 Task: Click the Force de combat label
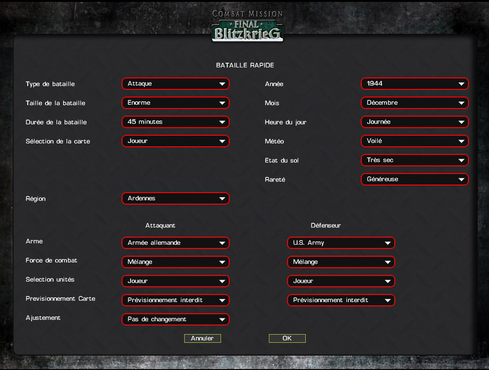pyautogui.click(x=52, y=261)
